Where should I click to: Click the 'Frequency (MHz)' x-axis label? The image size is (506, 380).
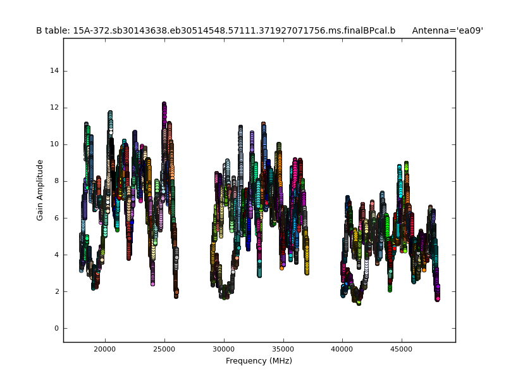pos(259,361)
